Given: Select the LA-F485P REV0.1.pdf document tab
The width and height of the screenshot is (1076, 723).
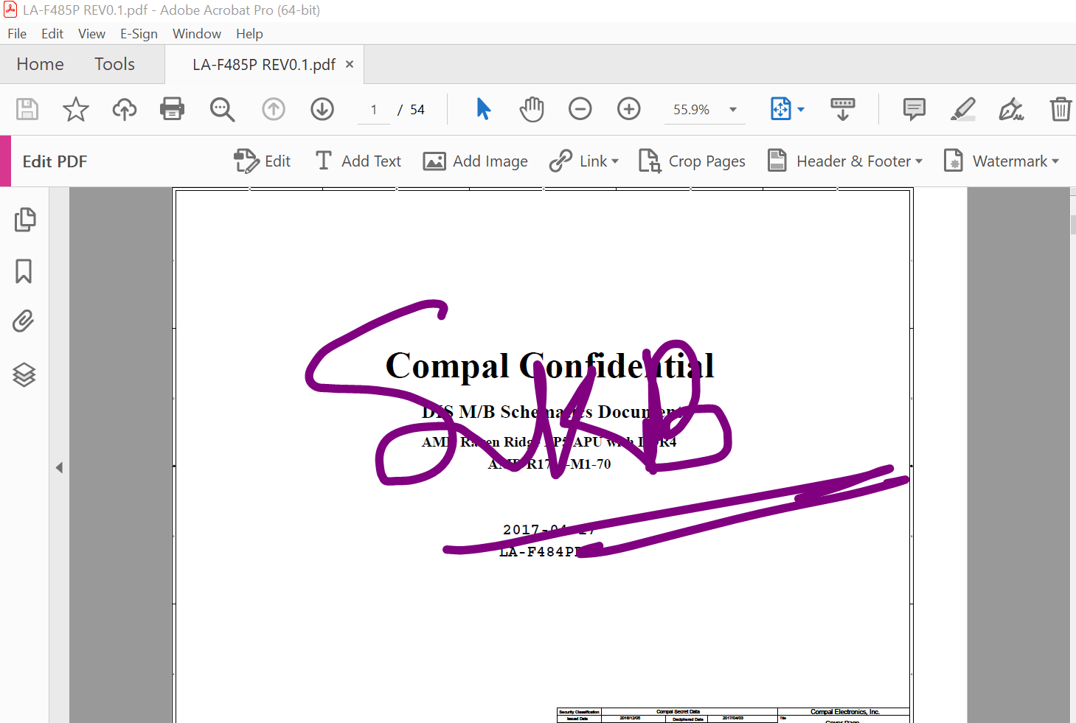Looking at the screenshot, I should tap(264, 65).
